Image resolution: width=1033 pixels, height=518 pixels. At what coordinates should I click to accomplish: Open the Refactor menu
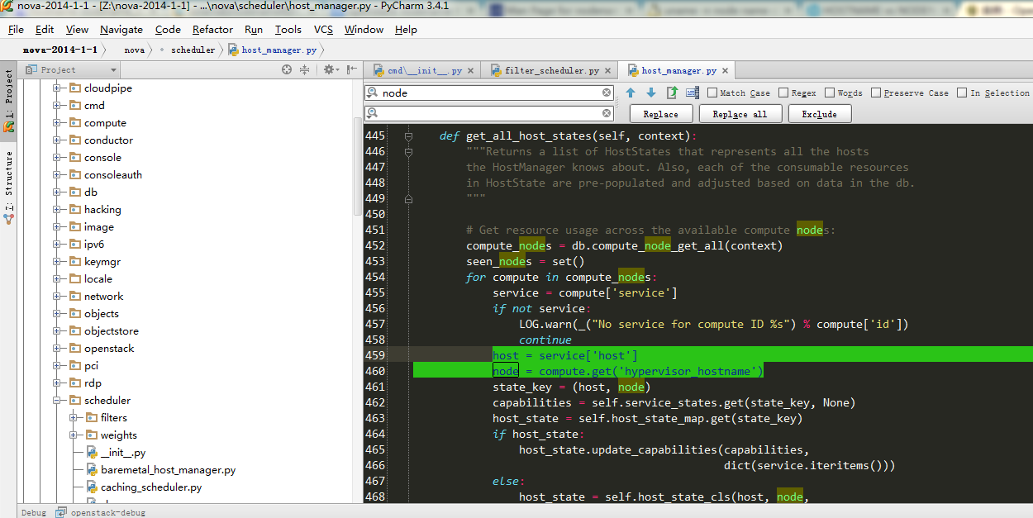212,29
